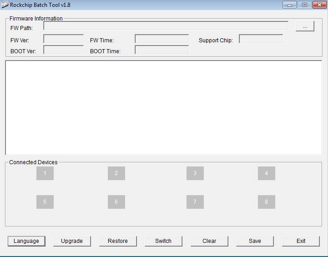Save the log with Save button
Screen dimensions: 328x257
(255, 241)
